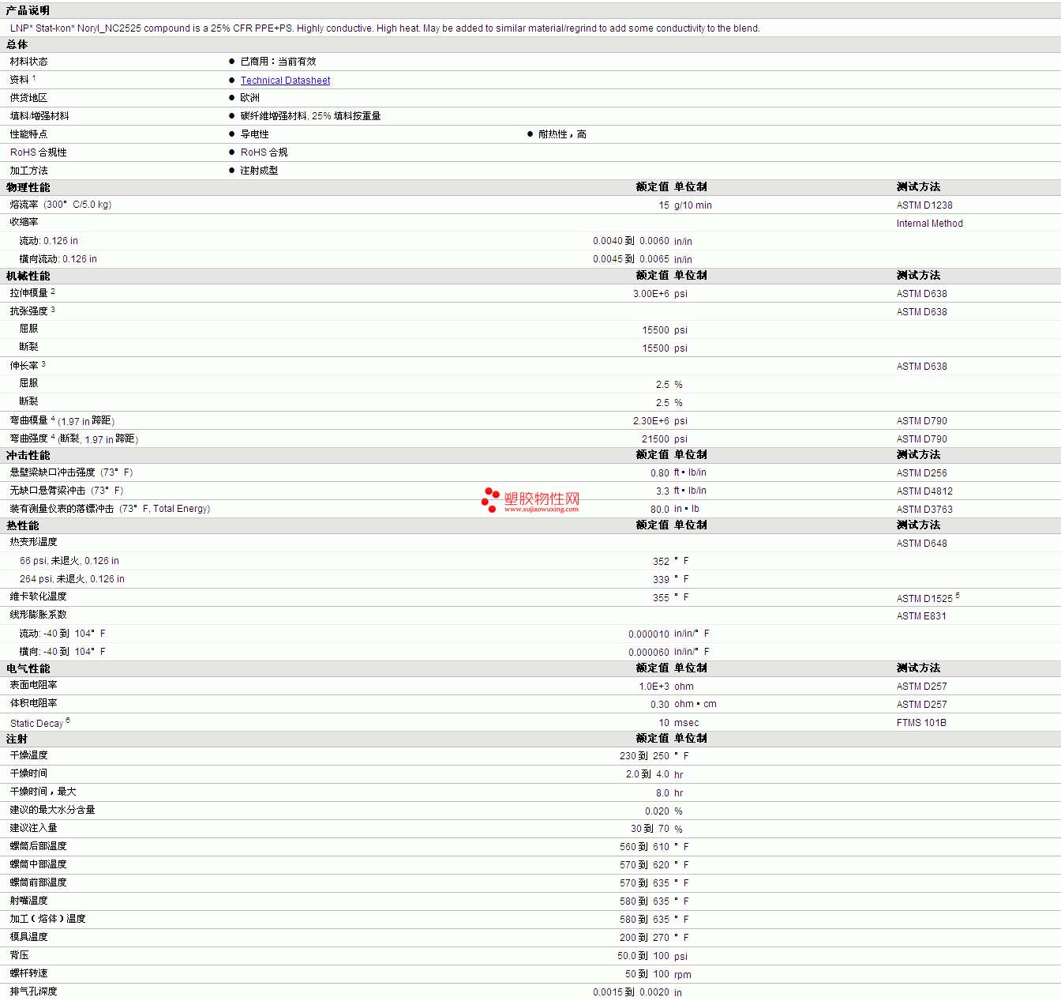The height and width of the screenshot is (1001, 1061).
Task: Select max moisture content value 0.020
Action: 657,811
